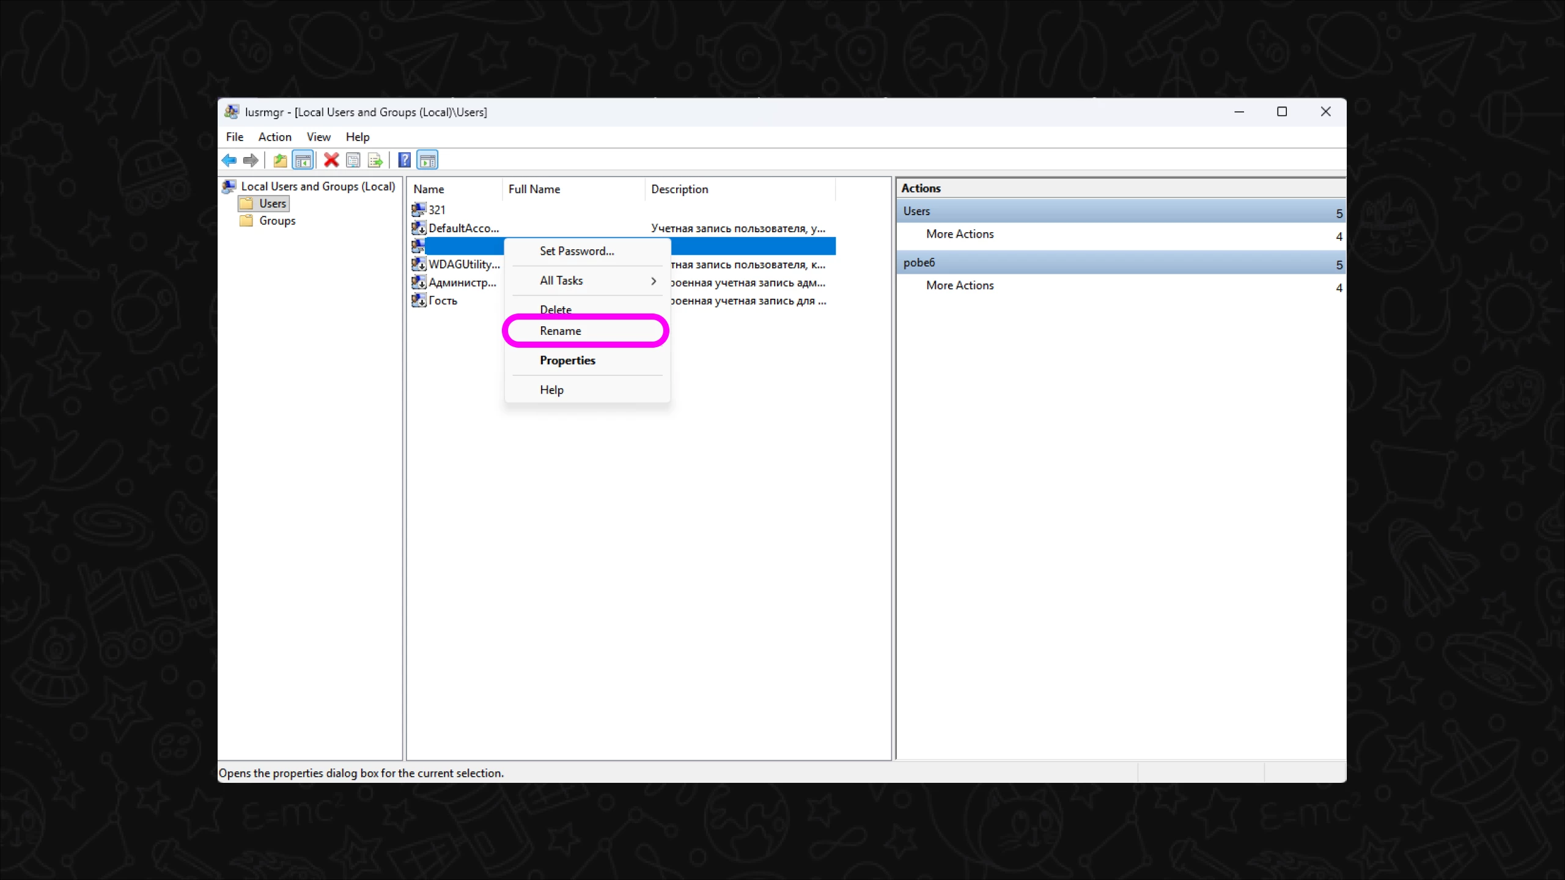Open the Action menu in menu bar
The height and width of the screenshot is (880, 1565).
274,137
